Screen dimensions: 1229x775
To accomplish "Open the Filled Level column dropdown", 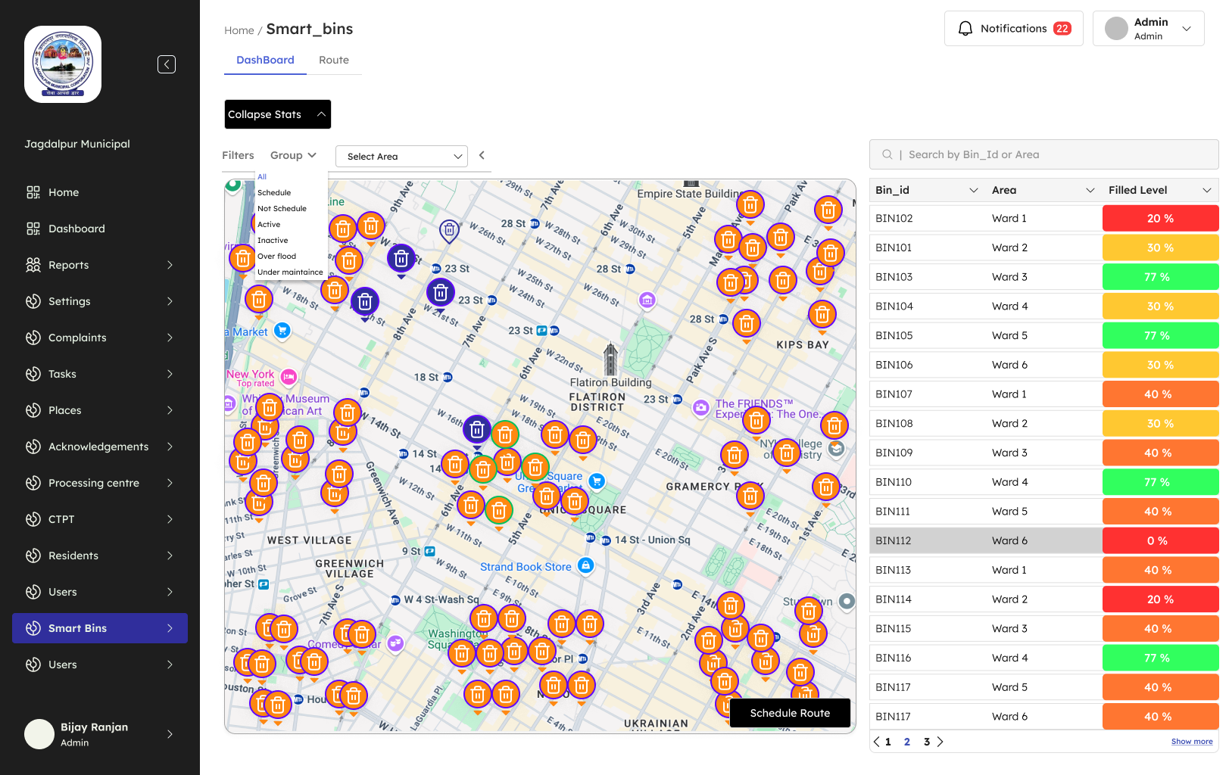I will (x=1207, y=190).
